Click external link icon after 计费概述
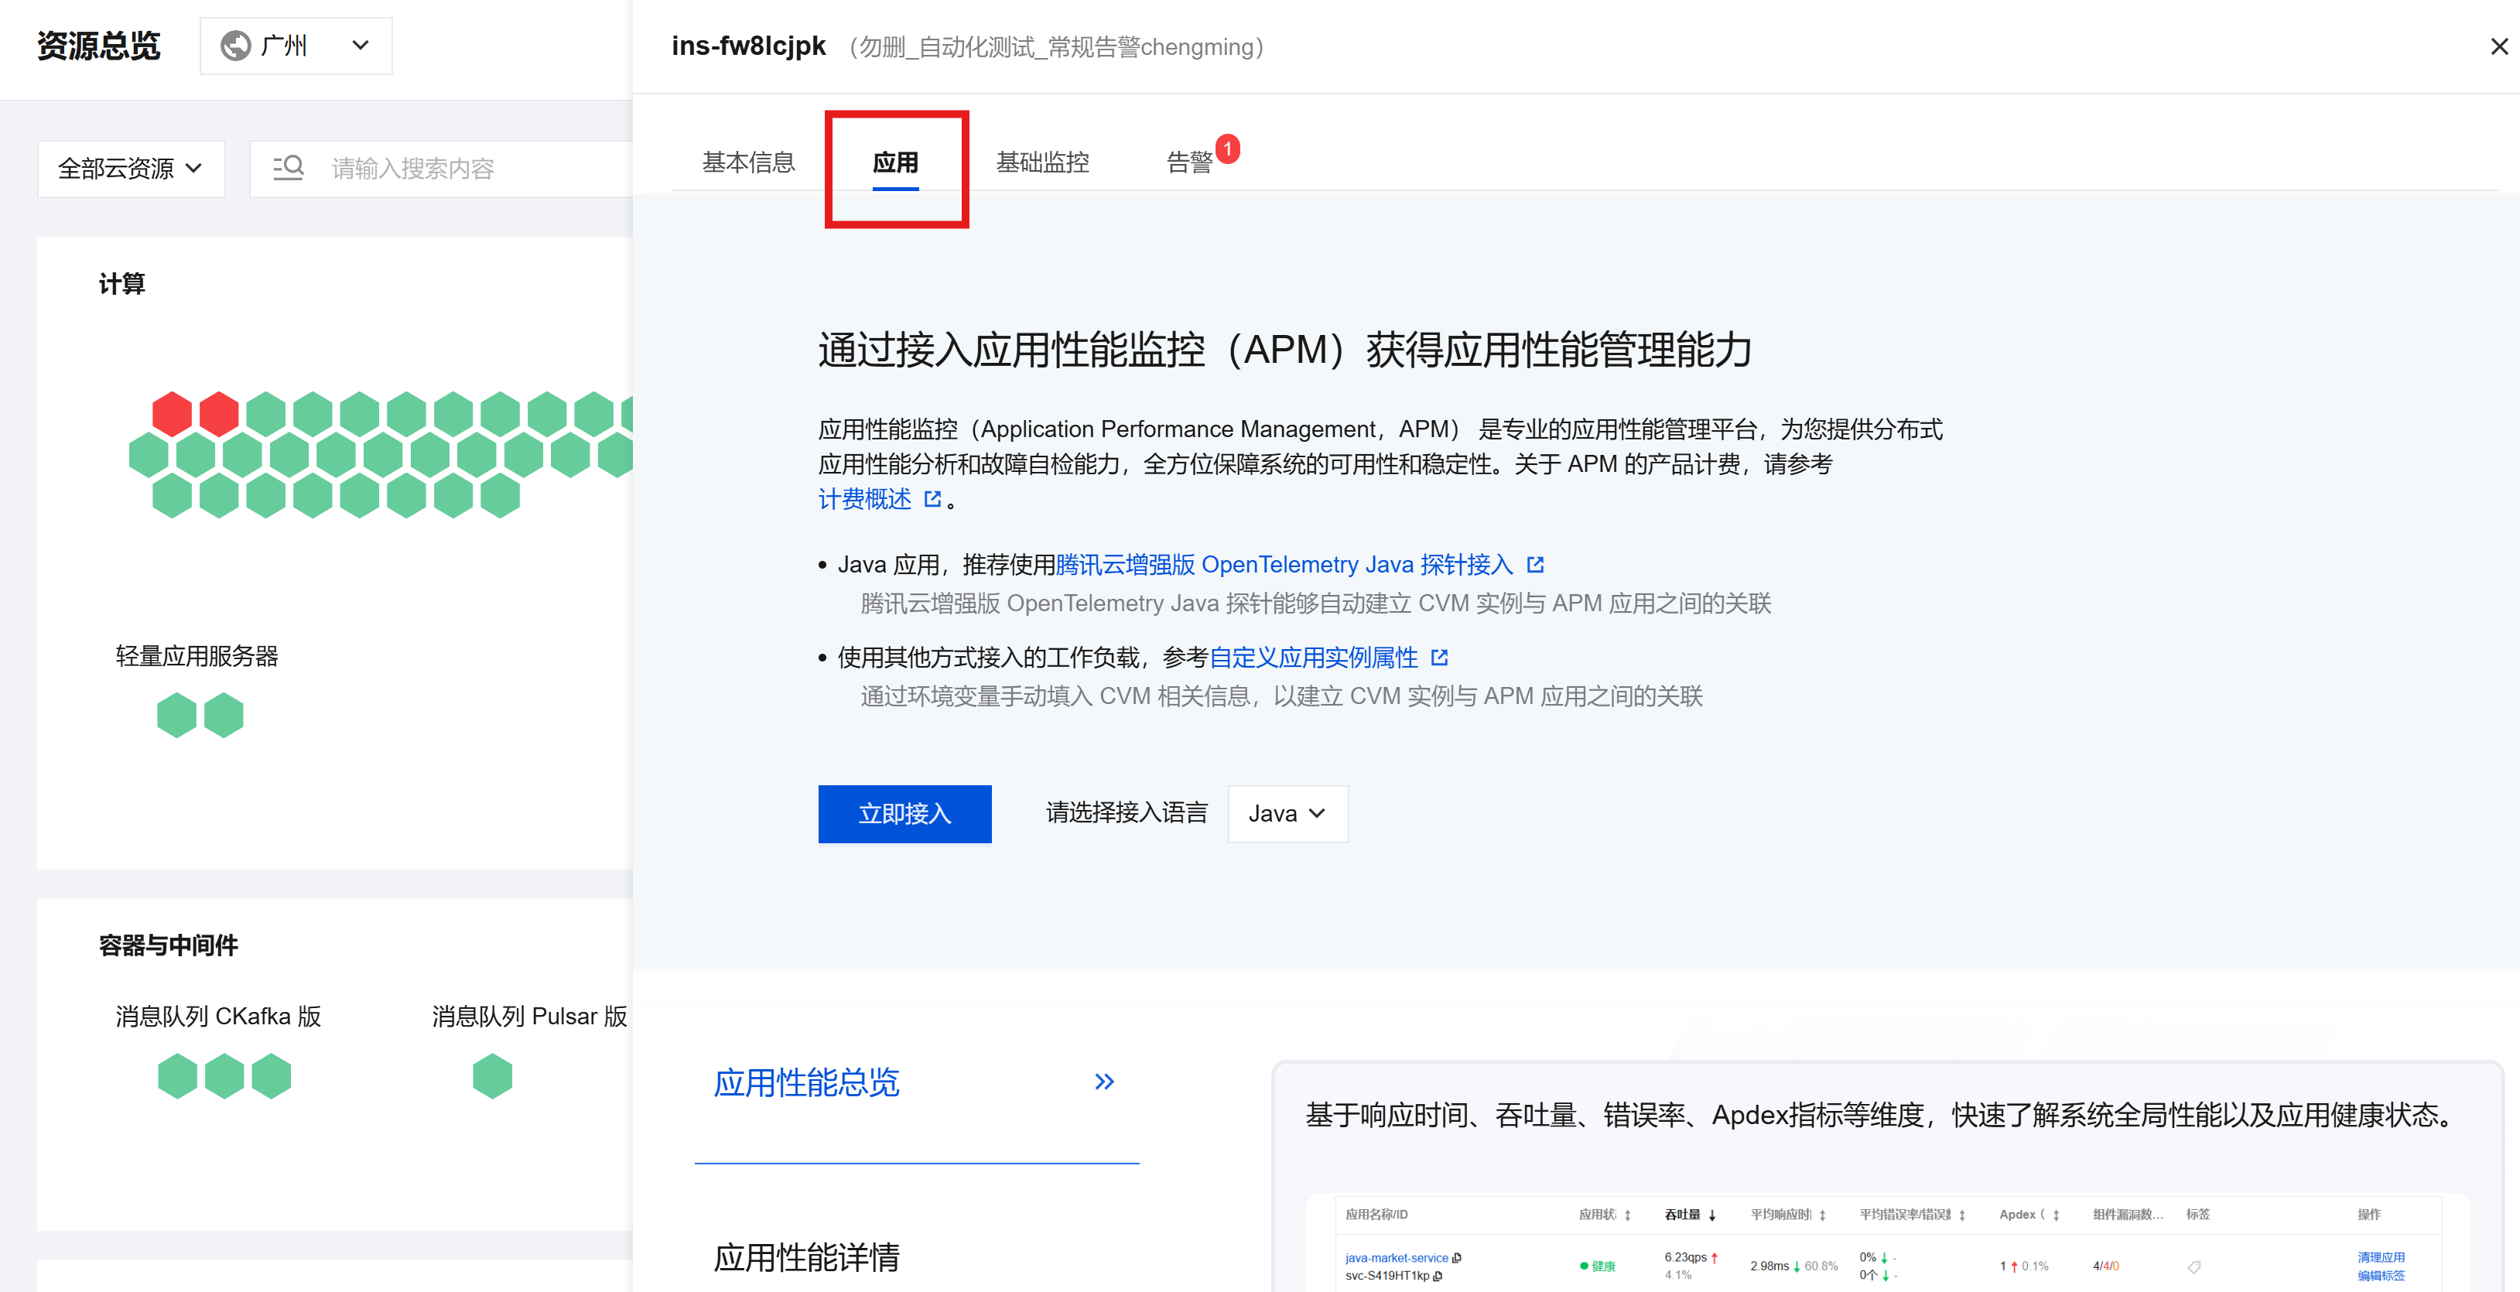The height and width of the screenshot is (1292, 2520). point(932,499)
